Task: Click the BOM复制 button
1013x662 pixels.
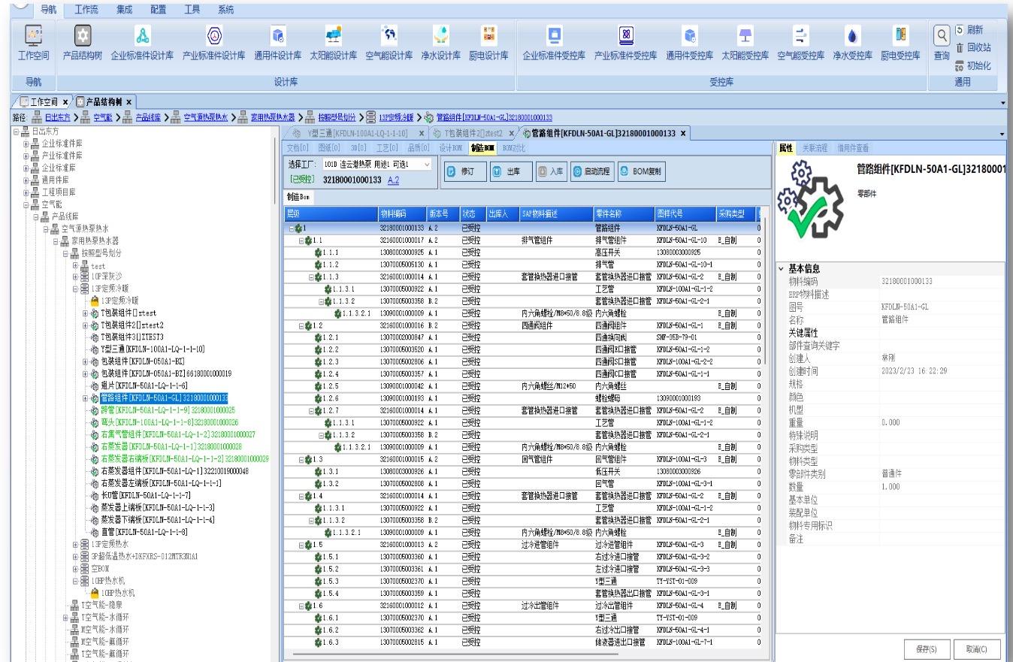Action: 640,171
